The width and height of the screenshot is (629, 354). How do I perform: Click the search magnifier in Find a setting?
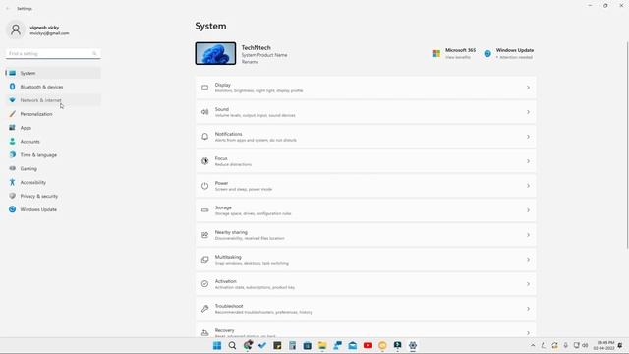pos(94,53)
